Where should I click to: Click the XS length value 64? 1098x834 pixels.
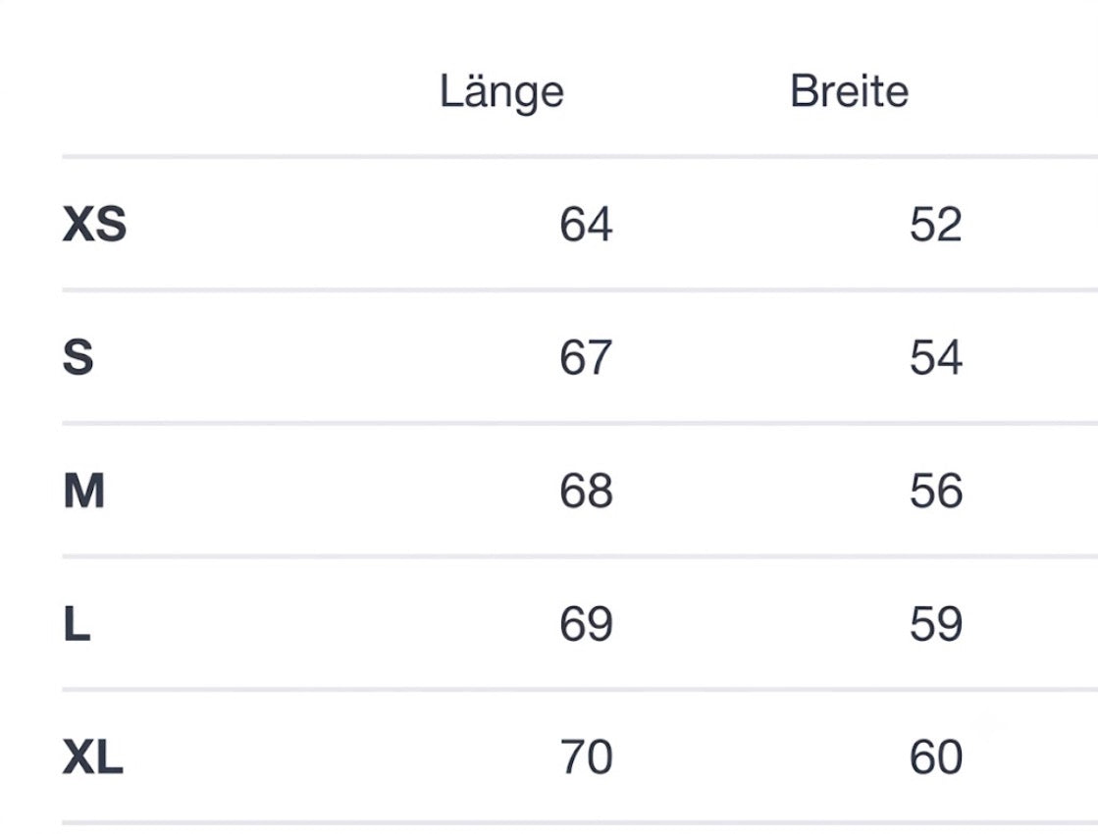586,224
